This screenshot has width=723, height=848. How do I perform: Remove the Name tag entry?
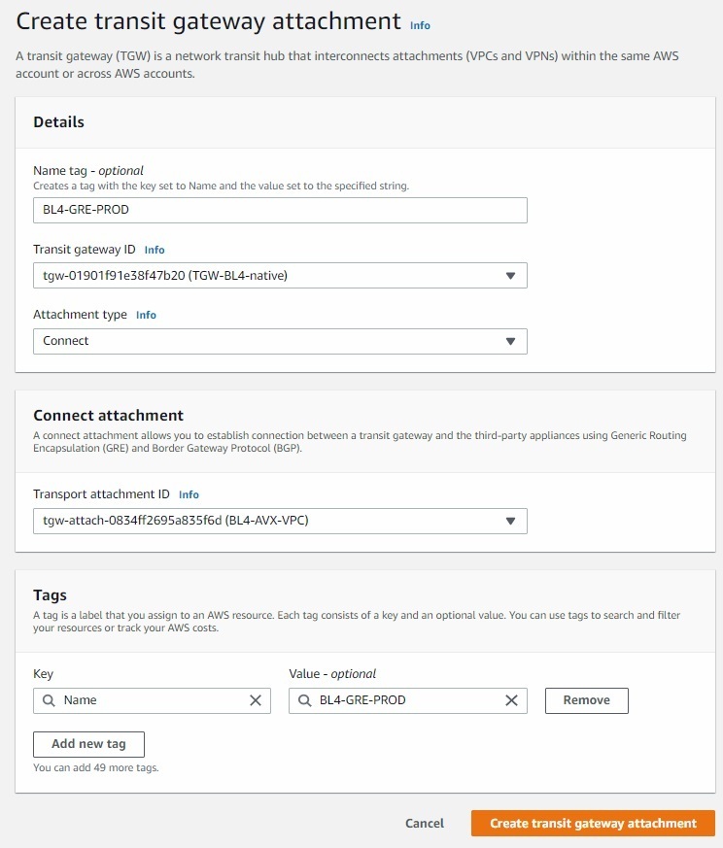point(587,700)
